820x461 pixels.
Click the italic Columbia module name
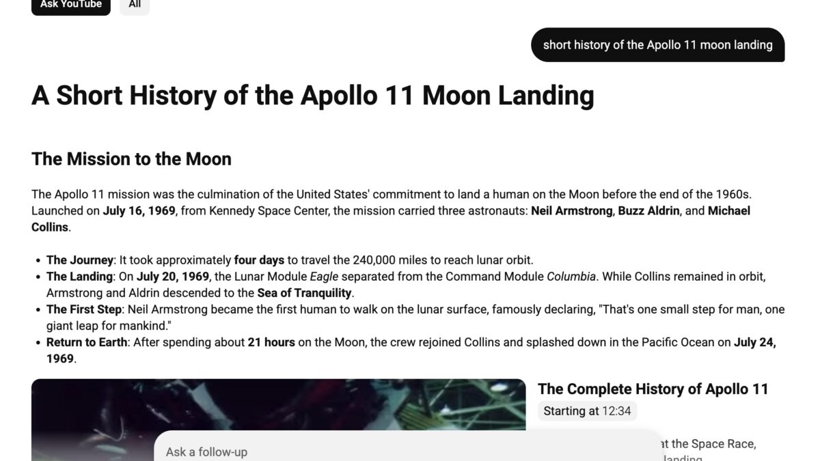tap(572, 277)
